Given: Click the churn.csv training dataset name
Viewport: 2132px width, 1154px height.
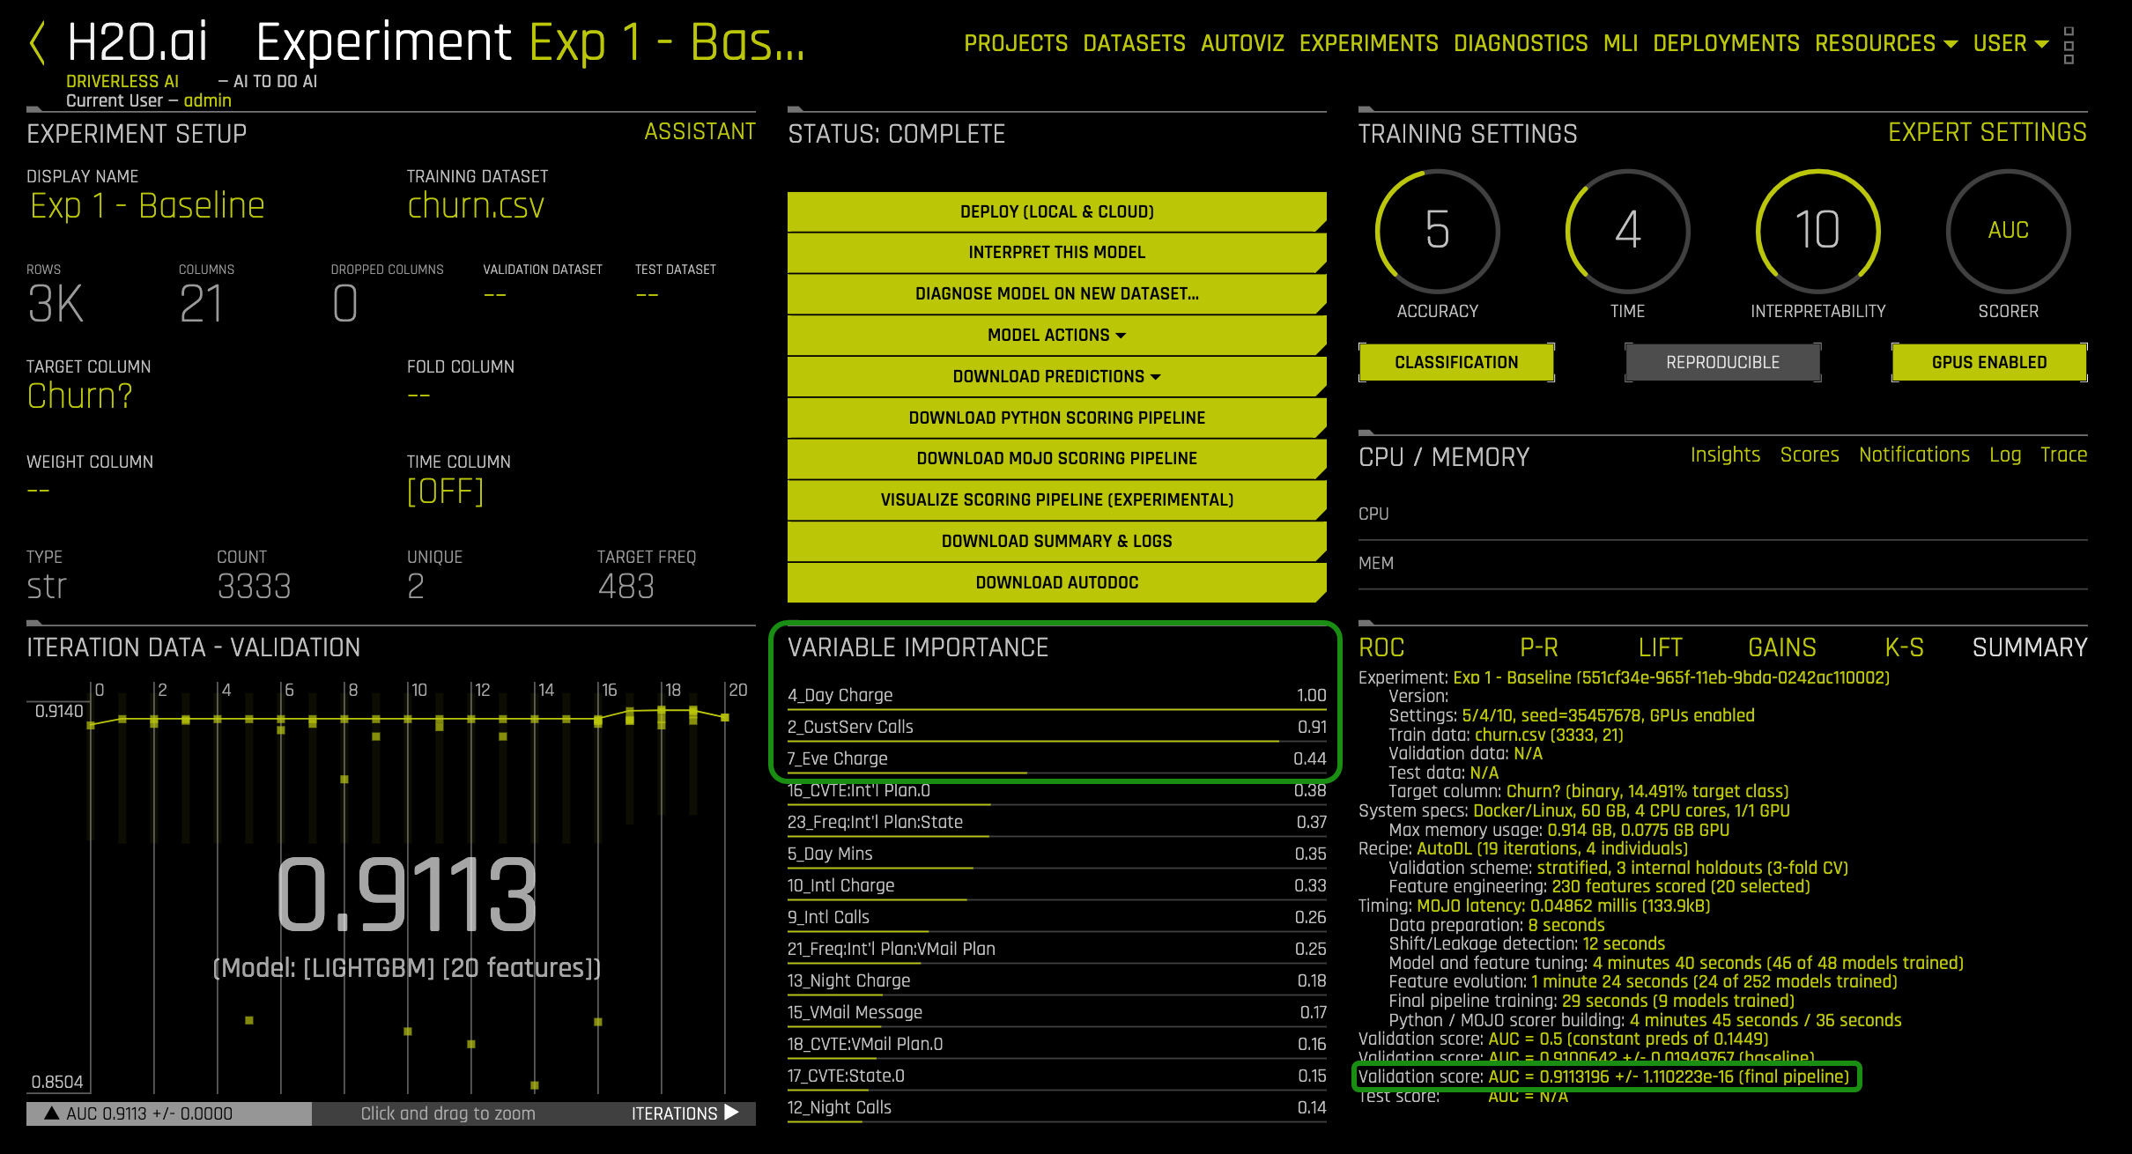Looking at the screenshot, I should [x=476, y=205].
